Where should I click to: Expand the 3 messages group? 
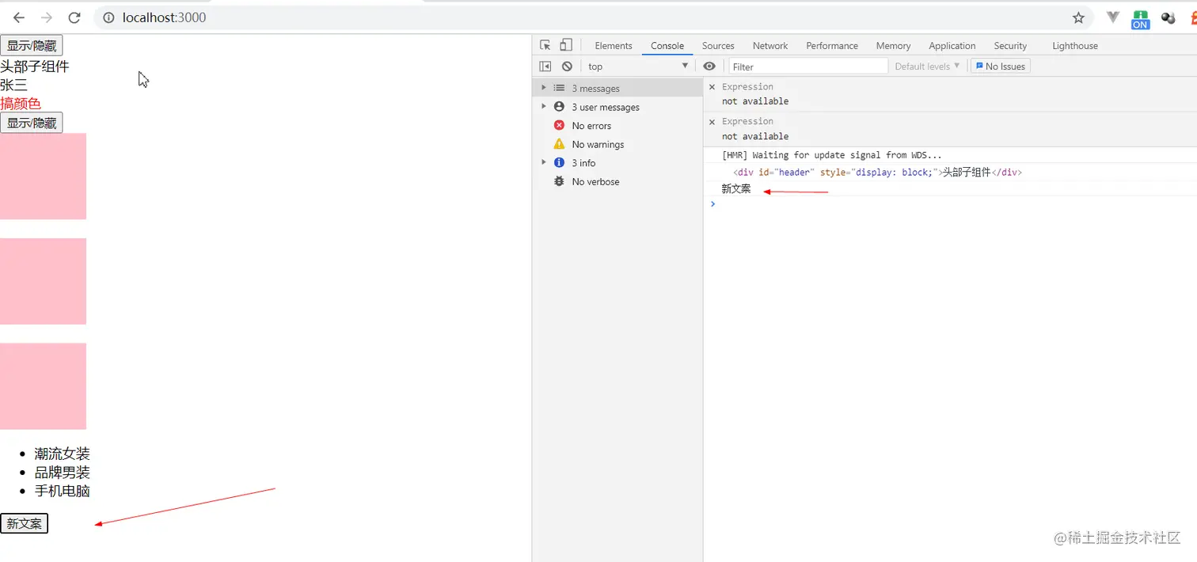pos(543,88)
